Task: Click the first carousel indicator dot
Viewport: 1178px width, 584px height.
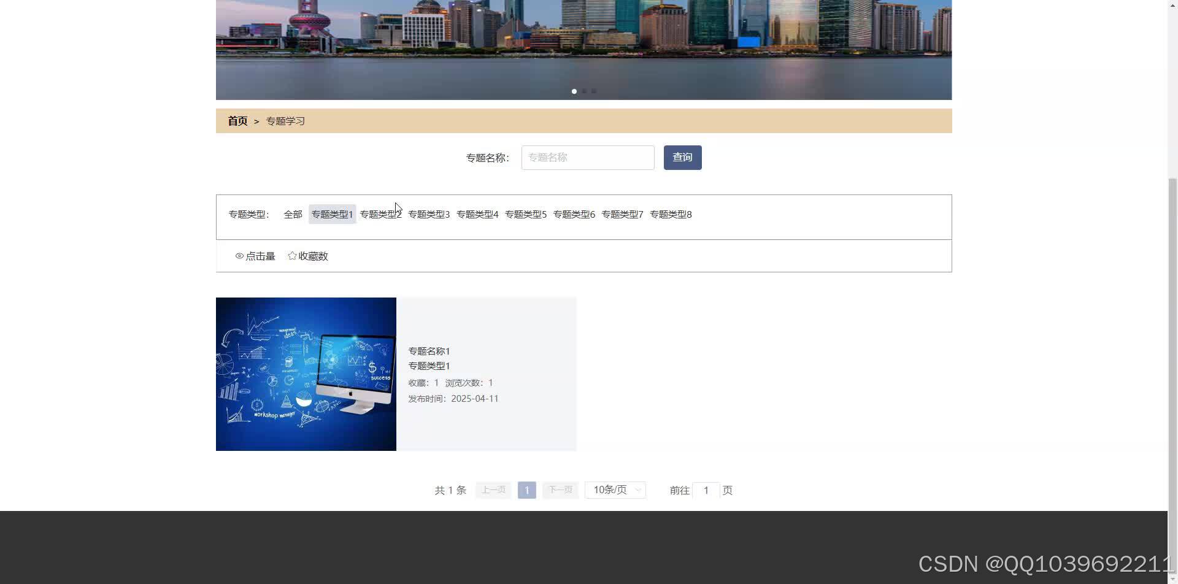Action: tap(574, 91)
